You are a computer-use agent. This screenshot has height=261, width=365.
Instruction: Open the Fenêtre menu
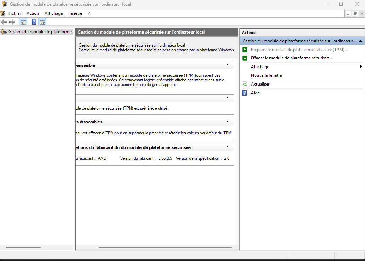pyautogui.click(x=75, y=13)
